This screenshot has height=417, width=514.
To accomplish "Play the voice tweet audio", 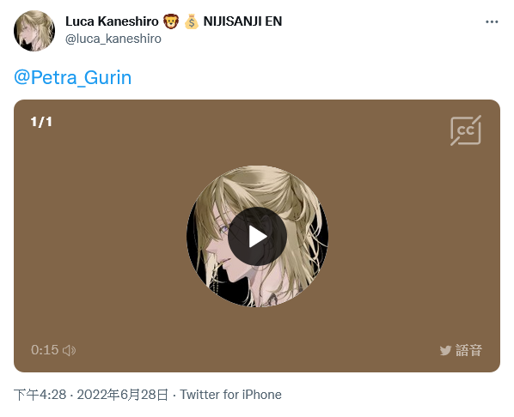I will point(257,236).
